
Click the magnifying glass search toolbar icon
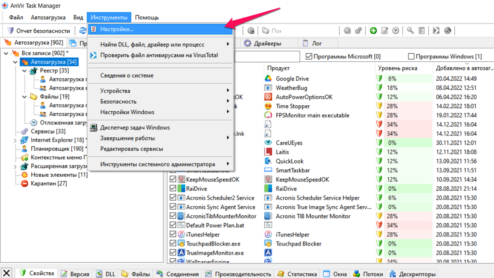point(410,30)
